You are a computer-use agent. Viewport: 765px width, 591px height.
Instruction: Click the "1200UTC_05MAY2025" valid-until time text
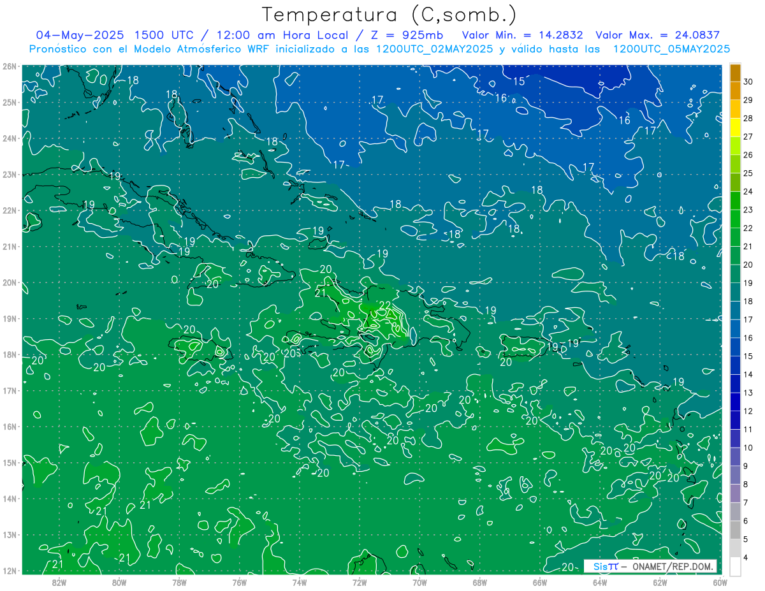(671, 48)
